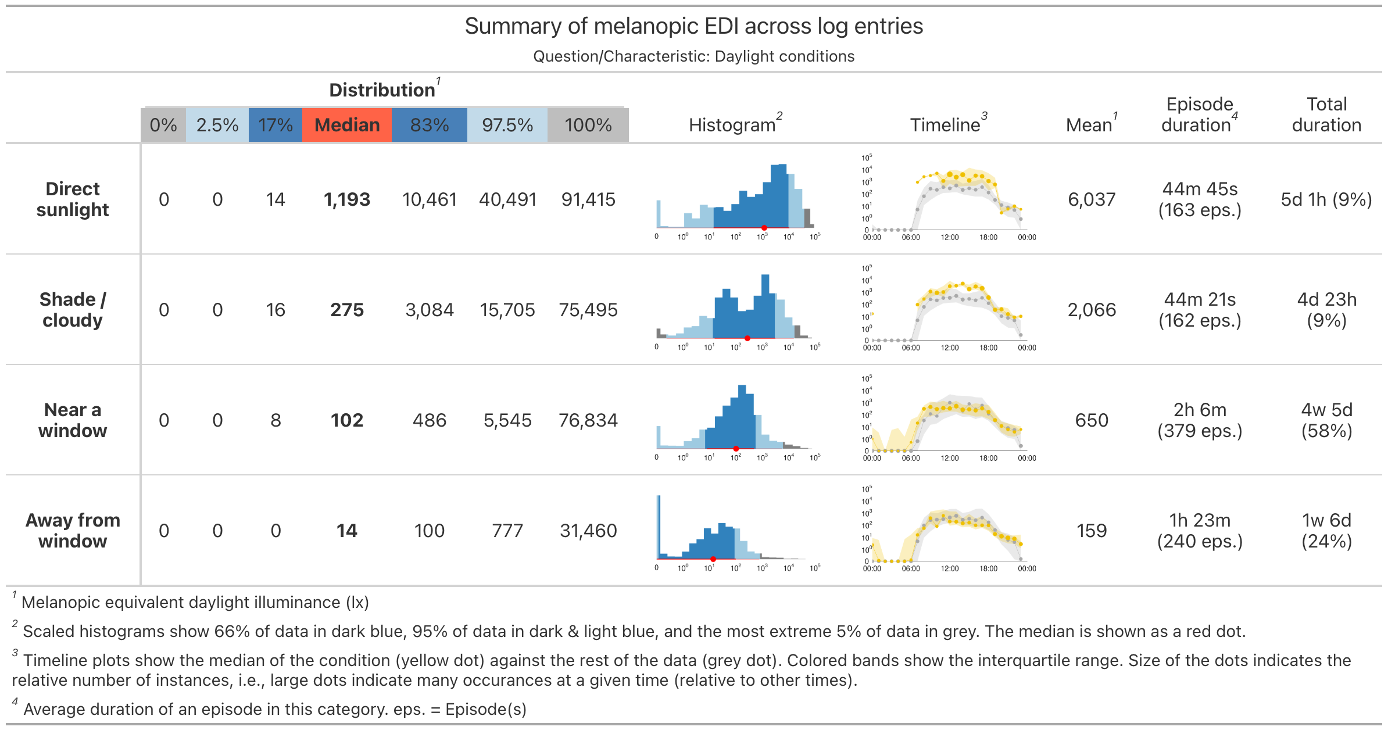Select the dark blue 83% header cell

coord(430,125)
